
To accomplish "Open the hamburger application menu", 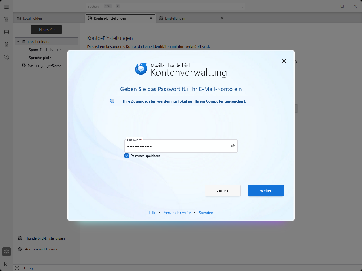I will (317, 6).
